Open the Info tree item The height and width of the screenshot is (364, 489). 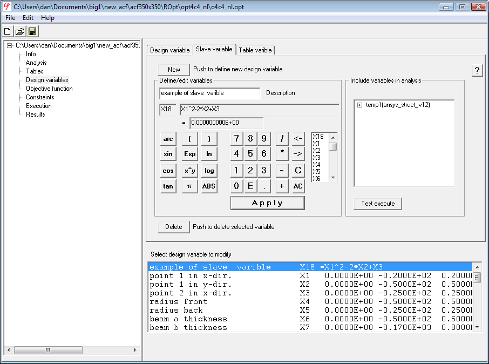pyautogui.click(x=31, y=54)
